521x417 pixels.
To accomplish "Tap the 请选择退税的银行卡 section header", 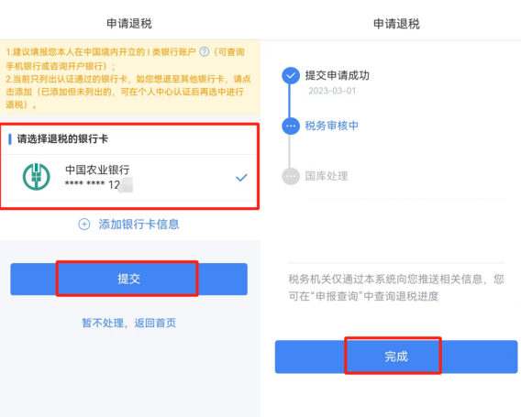I will tap(62, 138).
